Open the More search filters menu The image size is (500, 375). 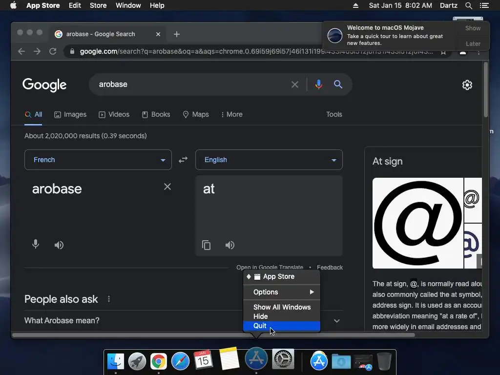point(232,114)
